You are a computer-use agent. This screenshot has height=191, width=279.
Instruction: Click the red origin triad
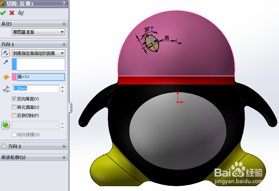pos(179,97)
